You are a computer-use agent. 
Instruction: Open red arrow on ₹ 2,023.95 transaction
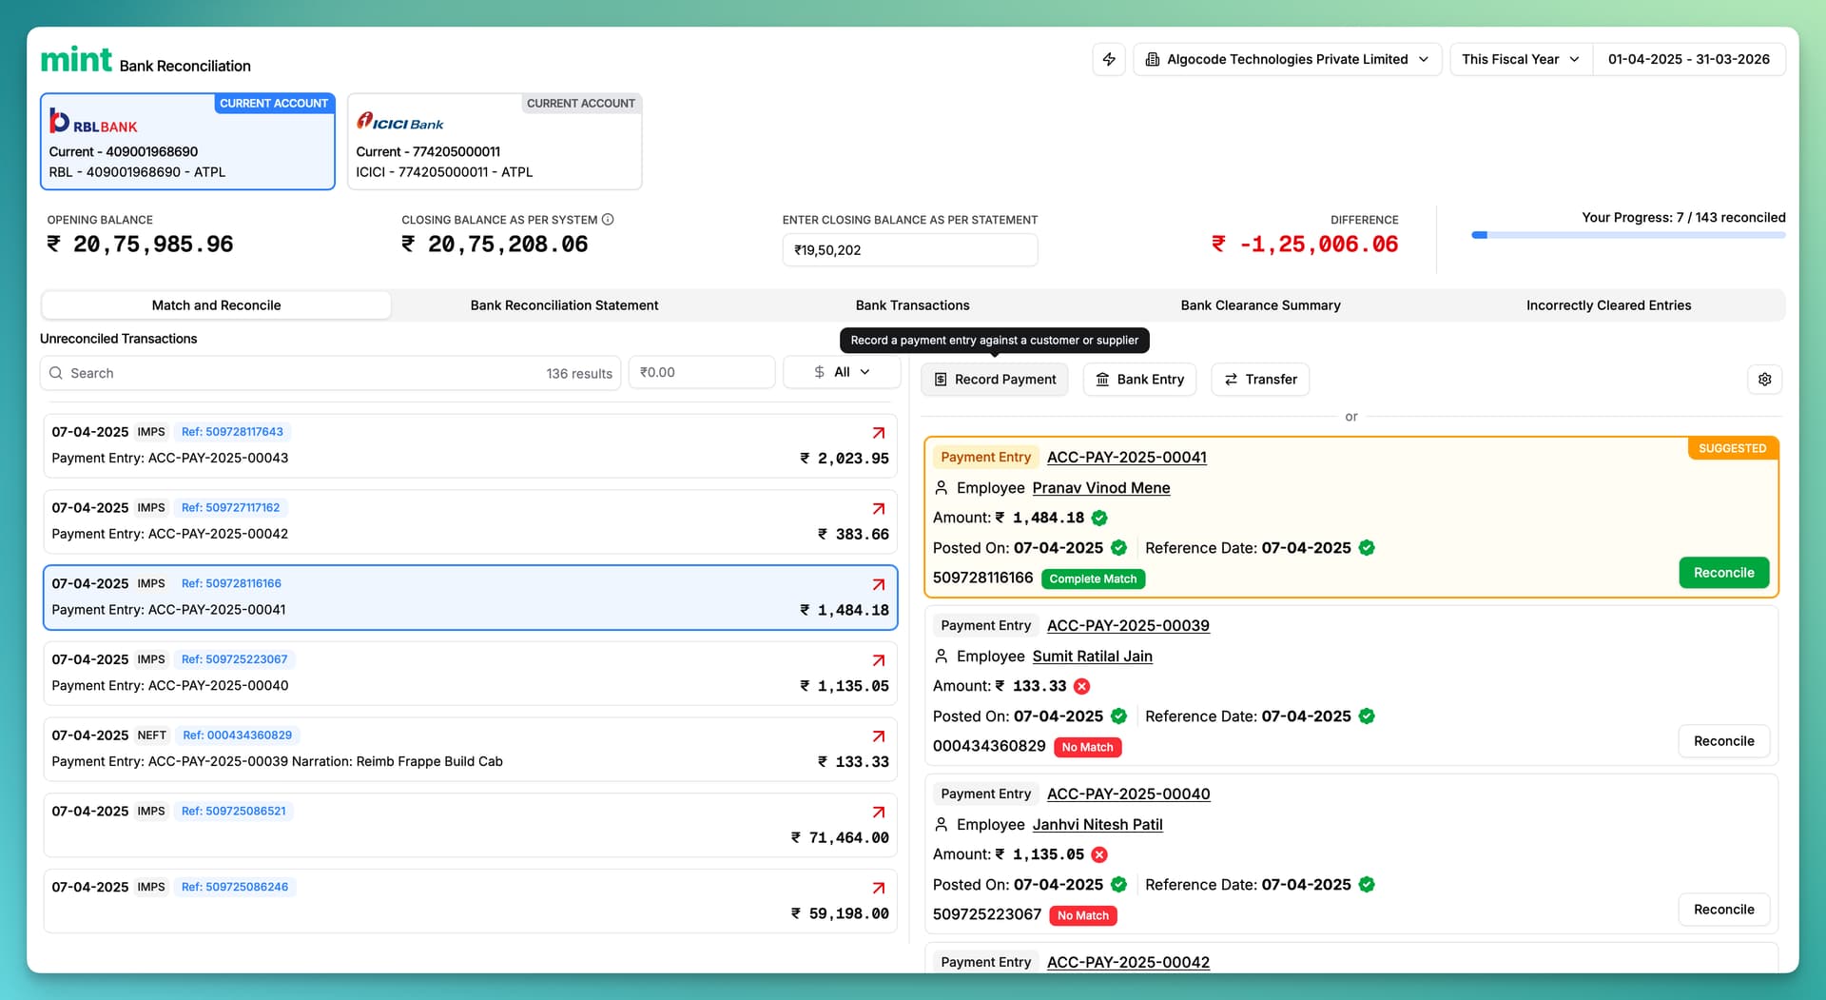[x=879, y=433]
